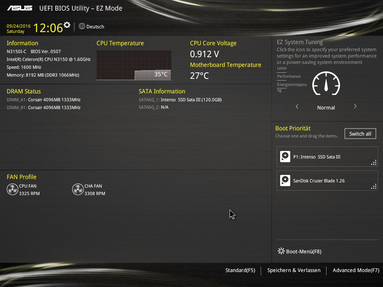This screenshot has height=287, width=383.
Task: Open Boot-Menü(F8)
Action: click(x=300, y=251)
